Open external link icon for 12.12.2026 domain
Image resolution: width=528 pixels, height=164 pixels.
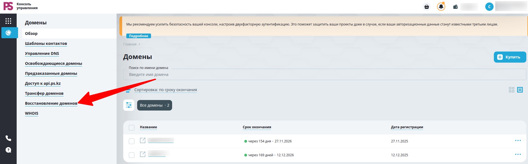point(143,154)
